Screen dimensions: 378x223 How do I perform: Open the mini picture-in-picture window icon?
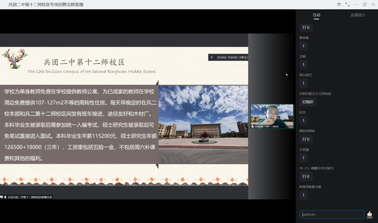[x=339, y=4]
